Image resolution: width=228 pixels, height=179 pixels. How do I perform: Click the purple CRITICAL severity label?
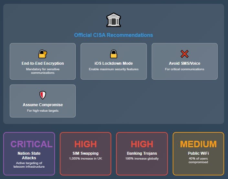point(31,144)
